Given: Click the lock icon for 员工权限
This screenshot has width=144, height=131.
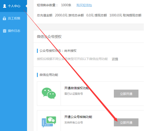Looking at the screenshot, I should (4, 18).
